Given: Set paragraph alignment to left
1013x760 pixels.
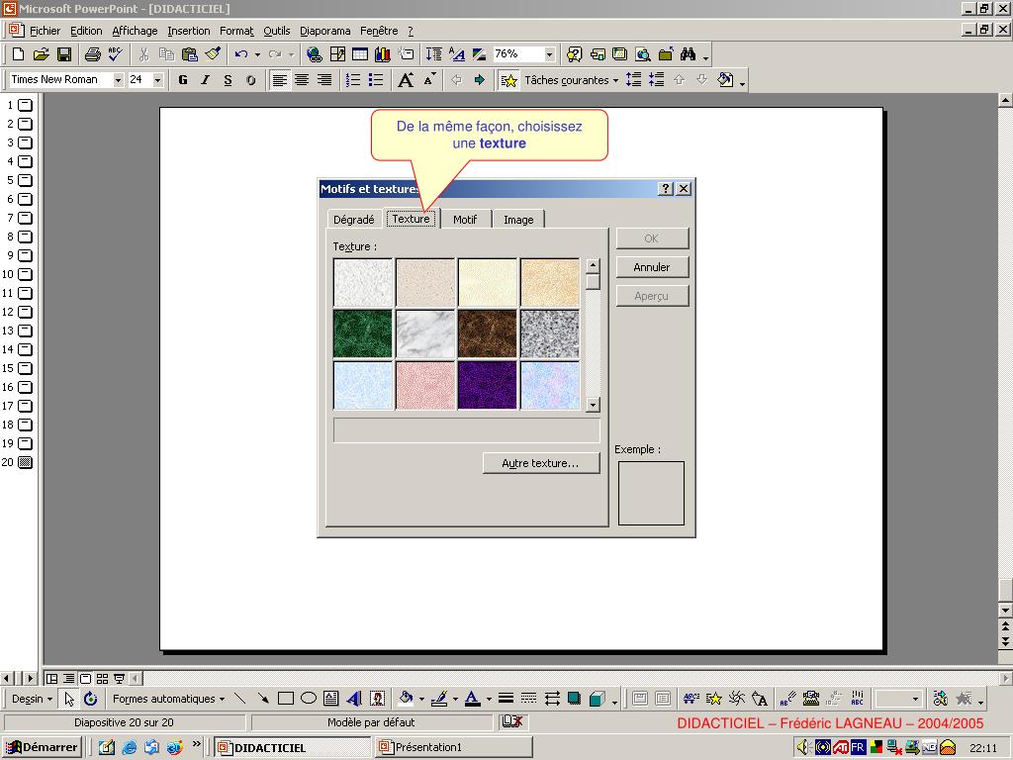Looking at the screenshot, I should tap(279, 80).
